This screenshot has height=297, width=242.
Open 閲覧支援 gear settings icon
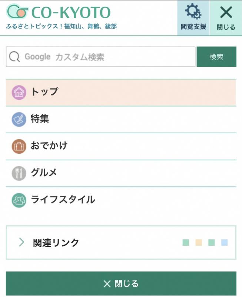pyautogui.click(x=193, y=12)
